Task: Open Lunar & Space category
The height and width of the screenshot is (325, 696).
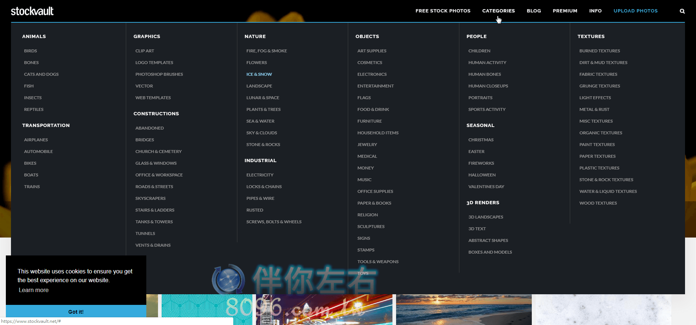Action: coord(263,98)
